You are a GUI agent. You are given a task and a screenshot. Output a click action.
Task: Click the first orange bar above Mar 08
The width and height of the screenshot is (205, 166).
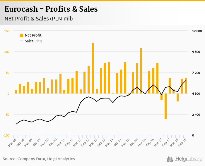(x=16, y=91)
